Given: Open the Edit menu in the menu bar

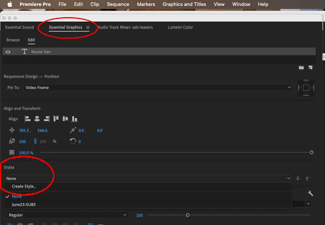Looking at the screenshot, I should coord(78,4).
